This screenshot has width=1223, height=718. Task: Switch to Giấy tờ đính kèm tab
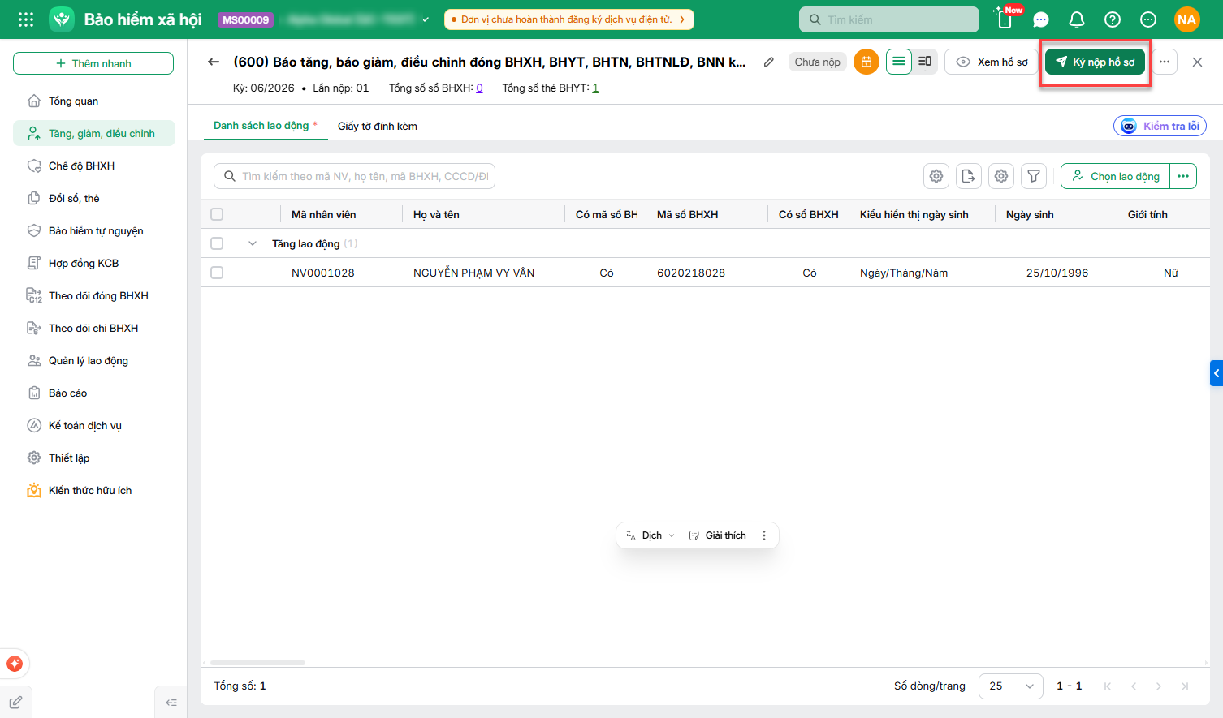point(378,126)
